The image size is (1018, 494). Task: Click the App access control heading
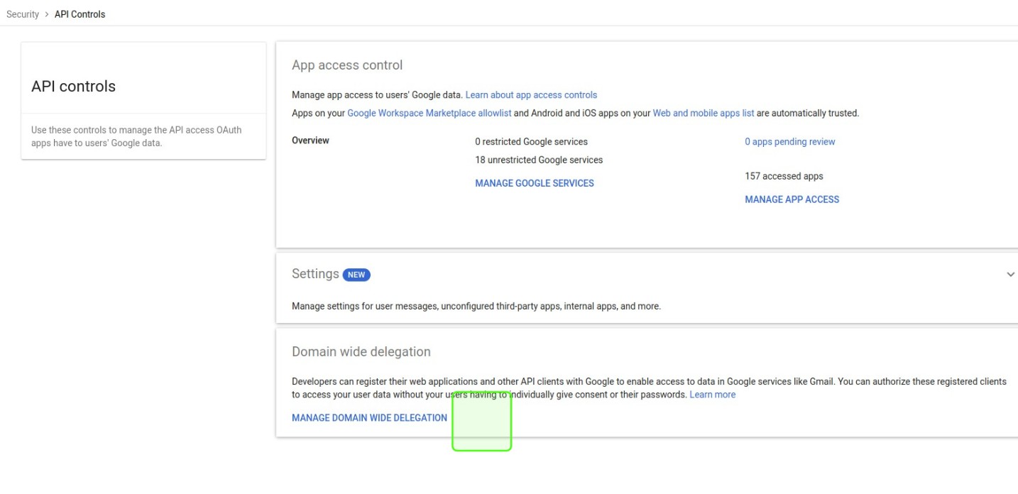347,65
